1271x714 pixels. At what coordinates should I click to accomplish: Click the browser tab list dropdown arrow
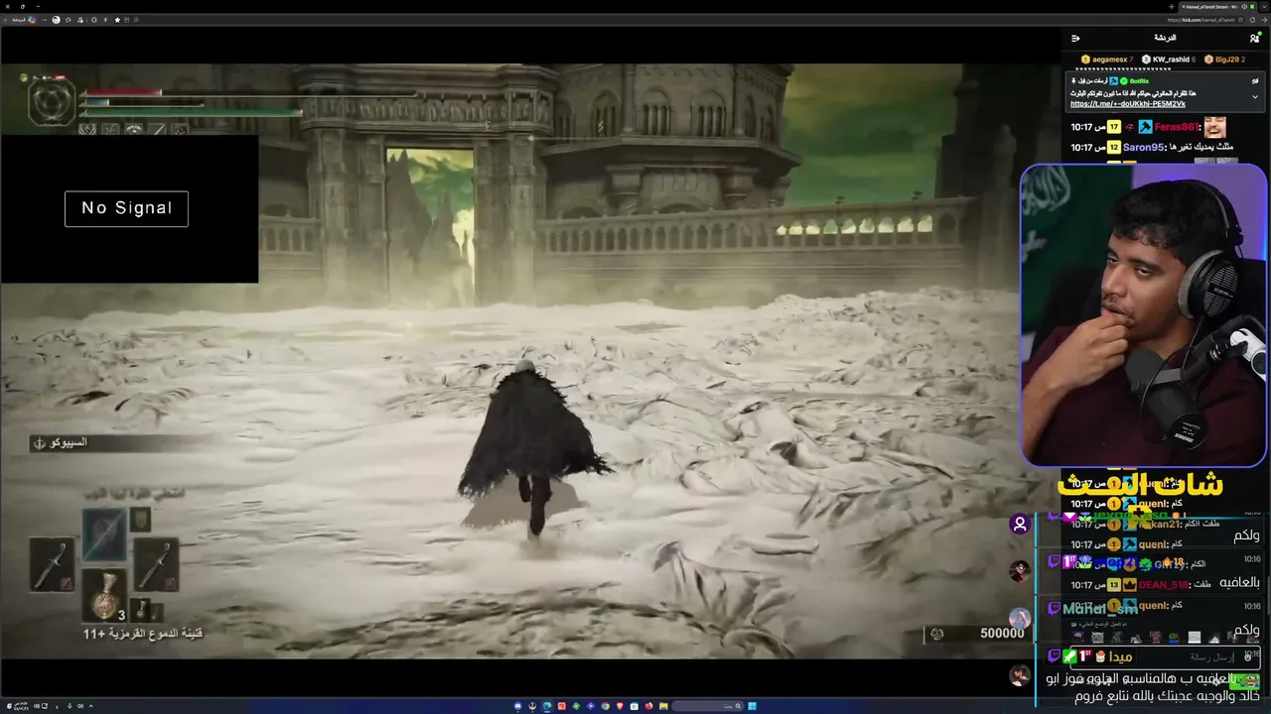pos(1264,7)
